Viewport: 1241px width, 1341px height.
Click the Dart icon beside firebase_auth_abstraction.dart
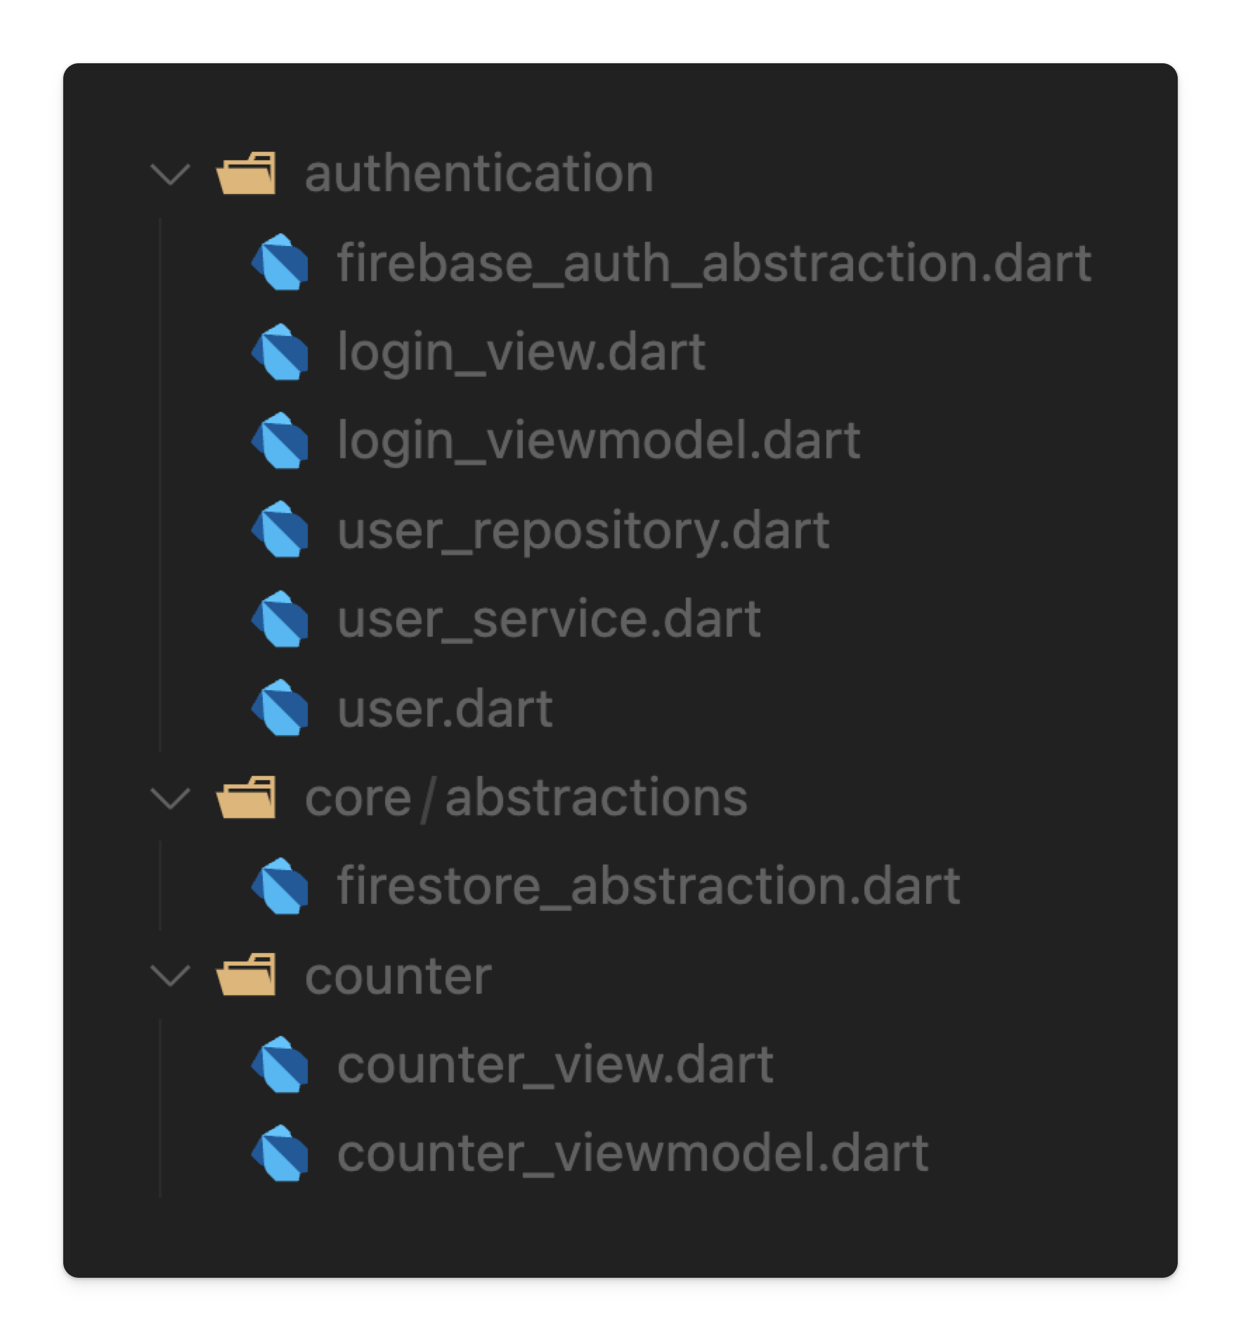(280, 262)
